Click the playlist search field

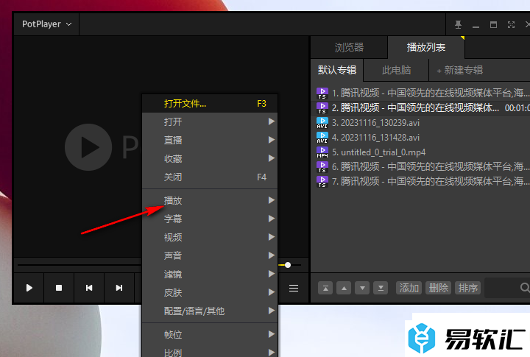click(x=507, y=288)
